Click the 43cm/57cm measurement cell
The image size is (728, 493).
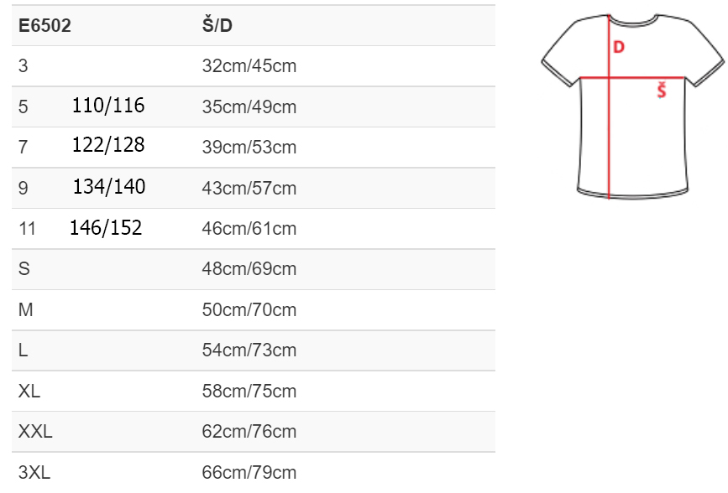tap(249, 189)
